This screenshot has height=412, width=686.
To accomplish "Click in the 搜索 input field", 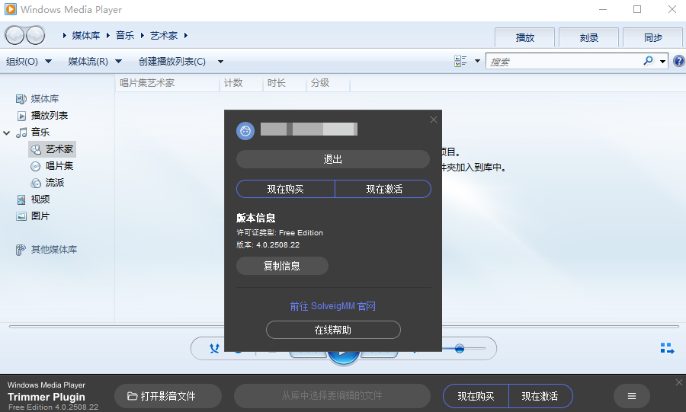I will (563, 61).
